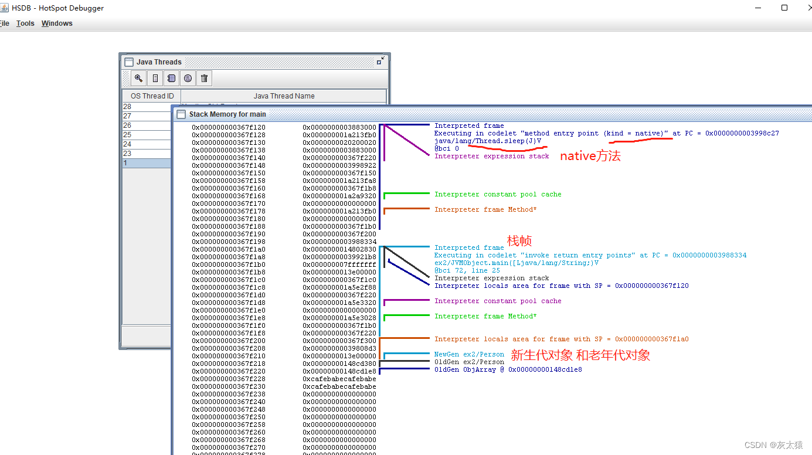Viewport: 812px width, 455px height.
Task: Select thread row with ID 25
Action: (147, 135)
